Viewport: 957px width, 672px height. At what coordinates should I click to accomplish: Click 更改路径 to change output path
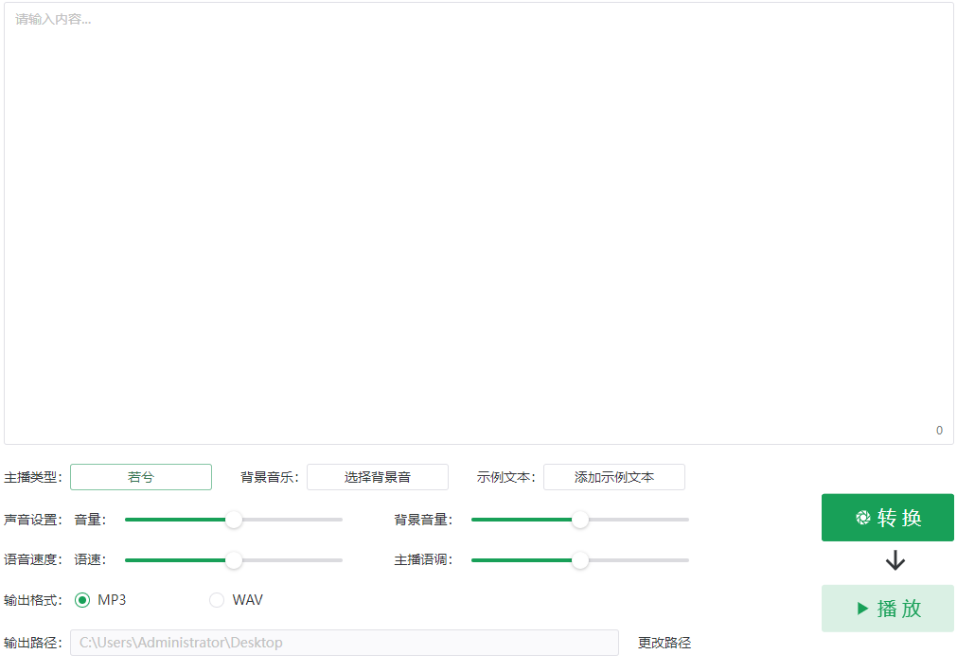point(665,643)
